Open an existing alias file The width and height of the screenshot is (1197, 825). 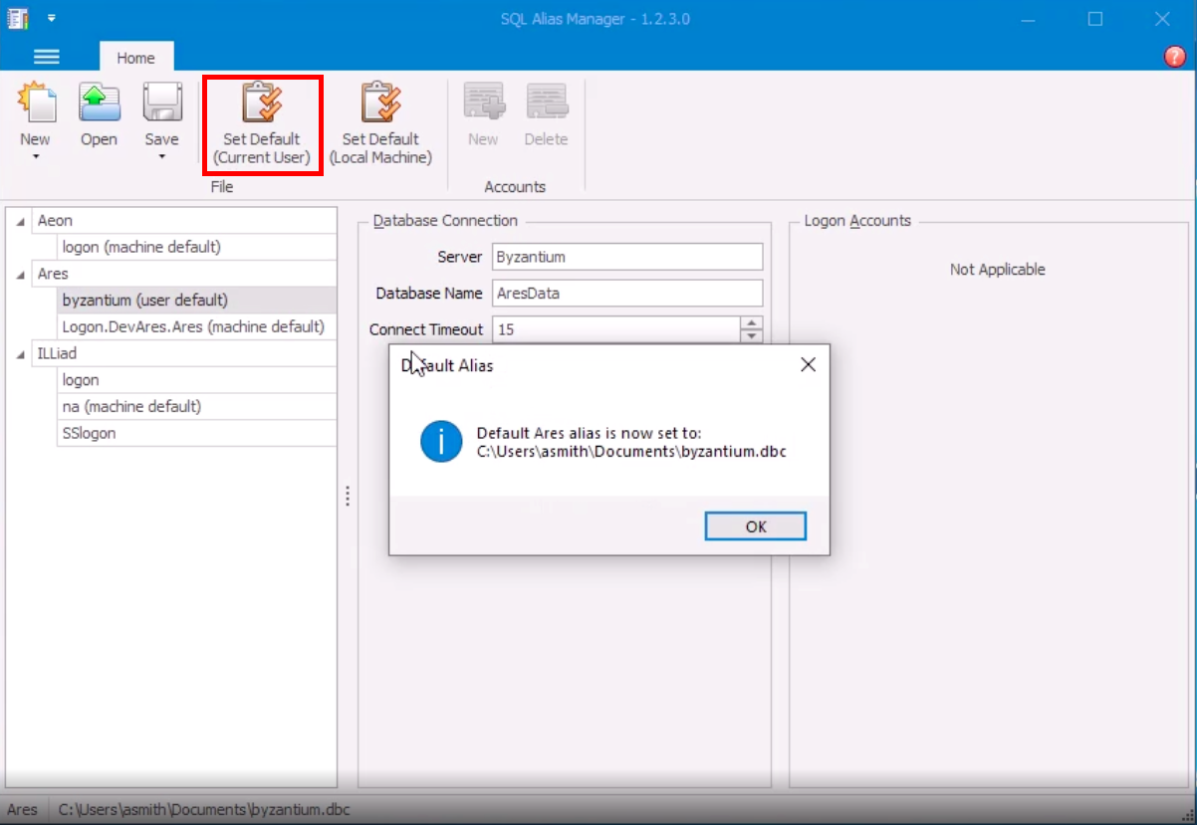point(99,114)
